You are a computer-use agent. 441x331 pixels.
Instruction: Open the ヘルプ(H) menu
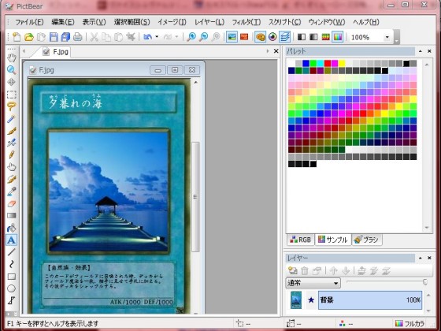tap(366, 22)
